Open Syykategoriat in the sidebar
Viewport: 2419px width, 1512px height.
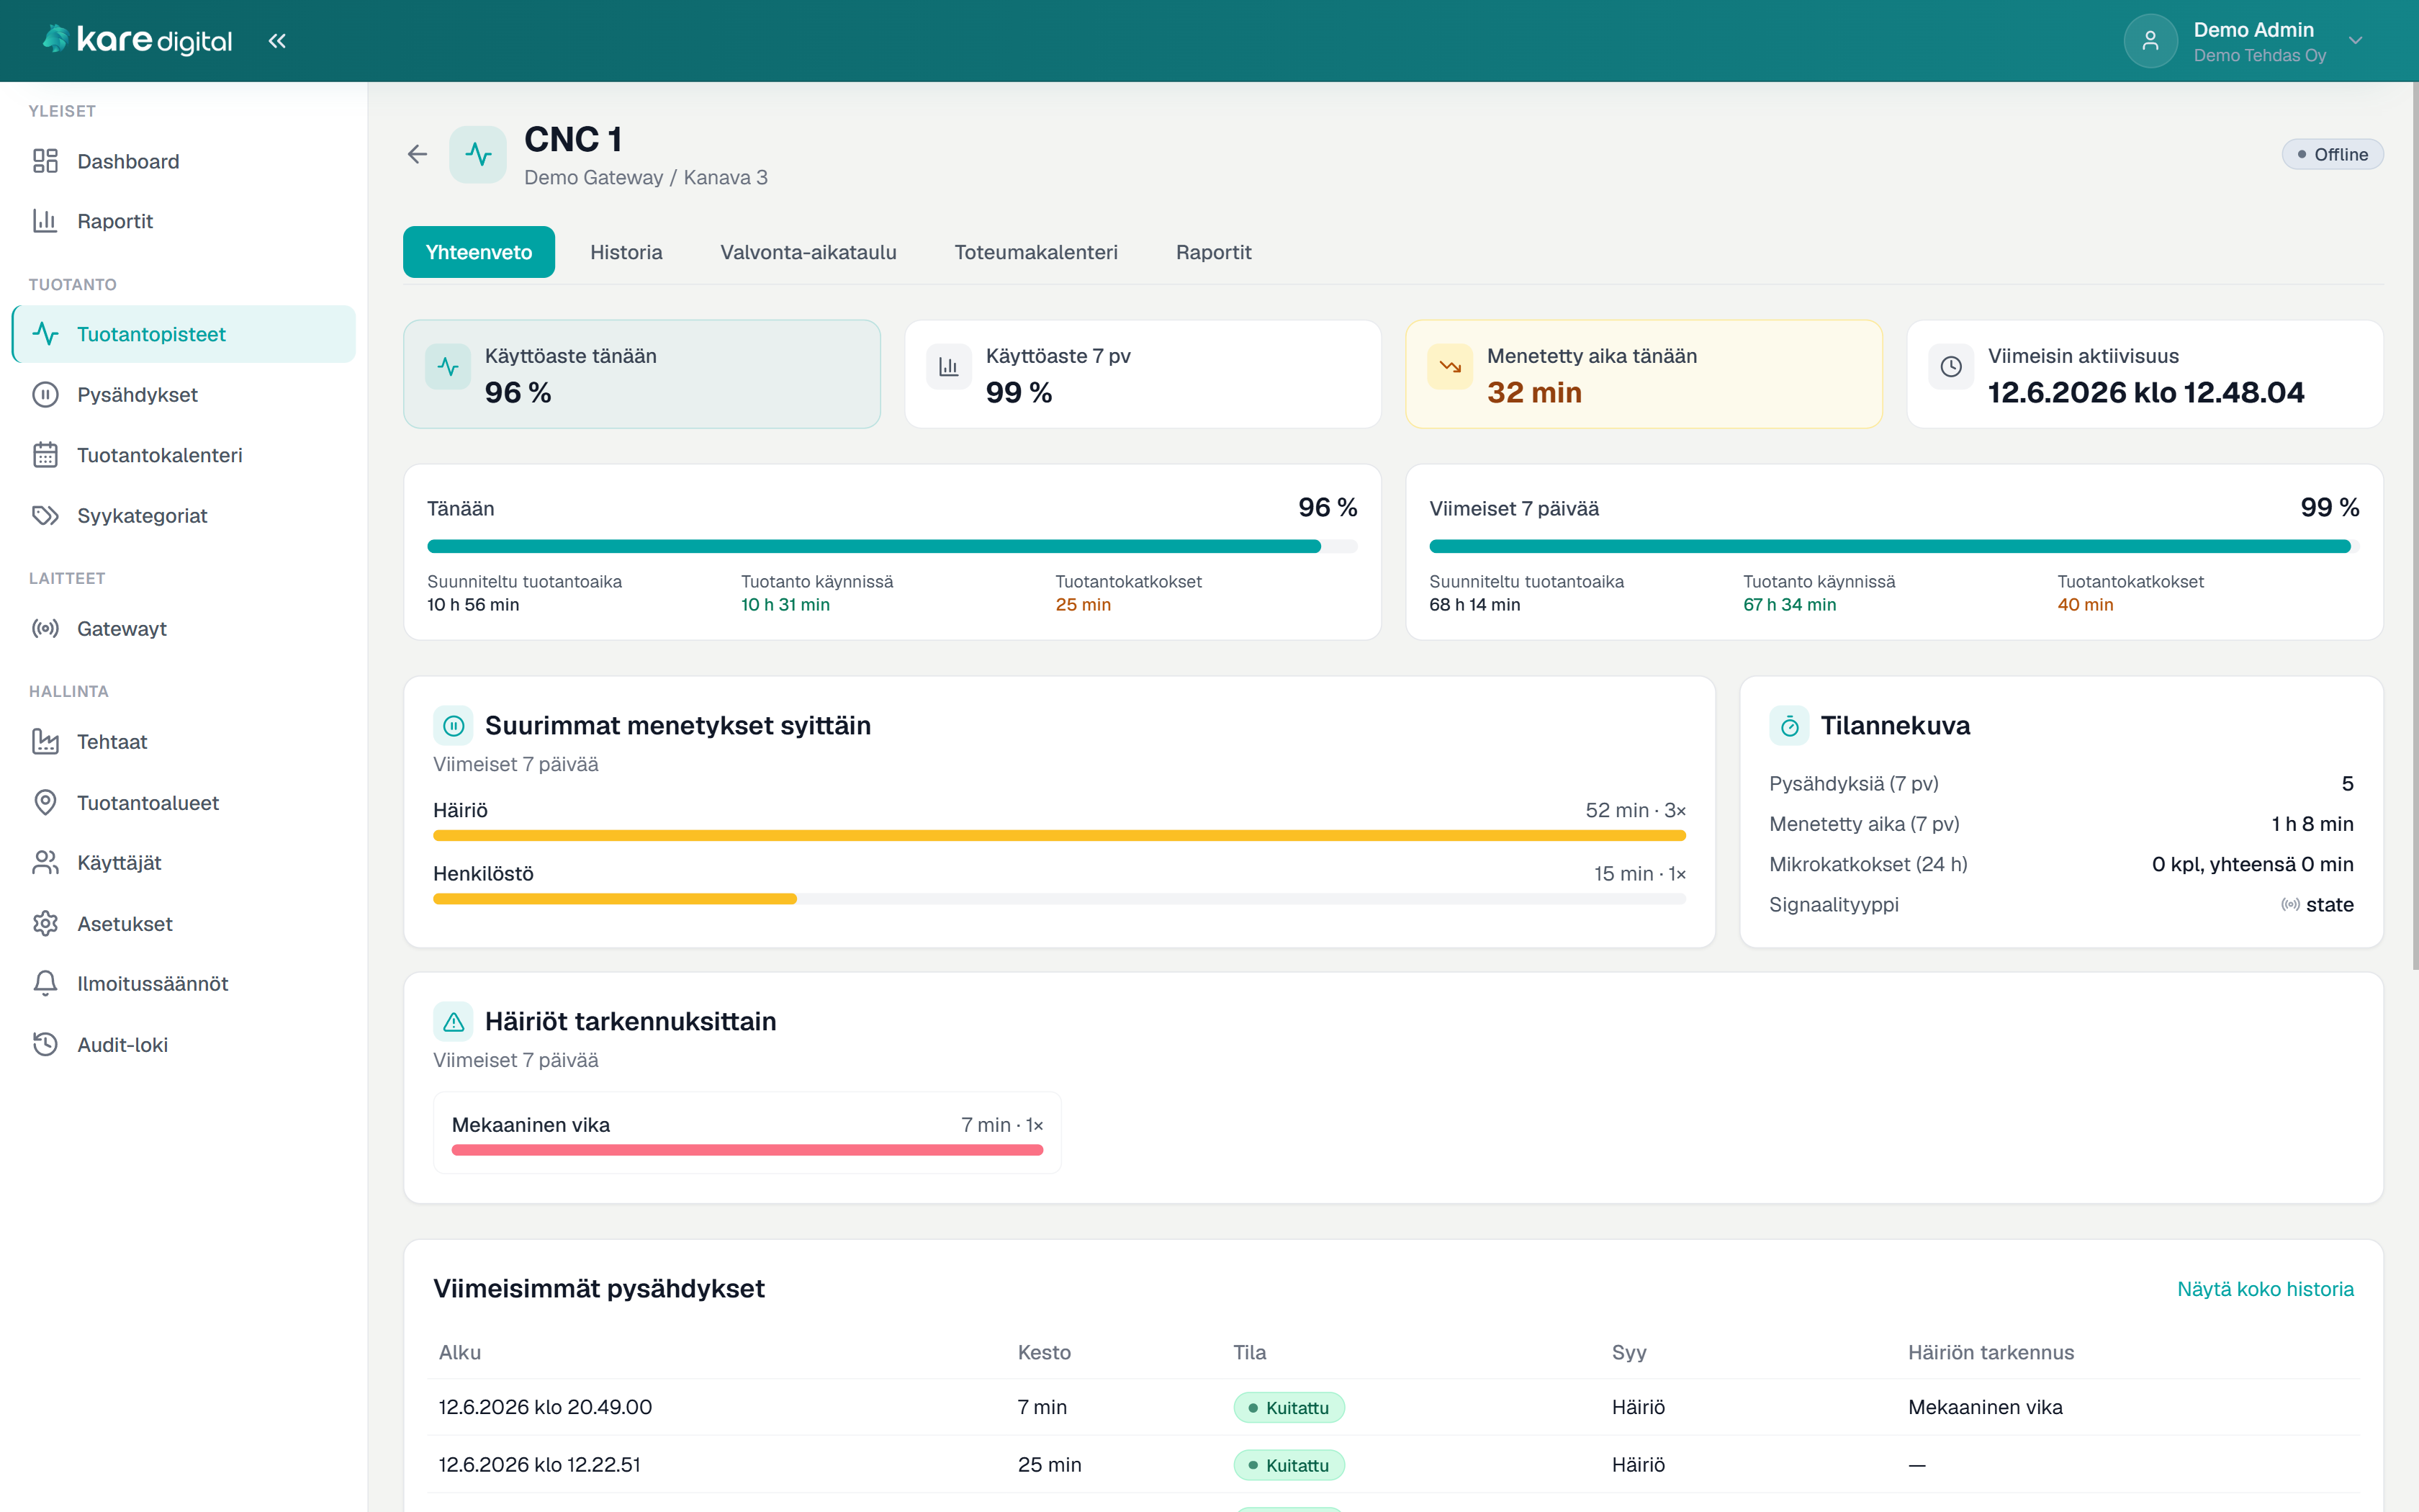[x=184, y=516]
